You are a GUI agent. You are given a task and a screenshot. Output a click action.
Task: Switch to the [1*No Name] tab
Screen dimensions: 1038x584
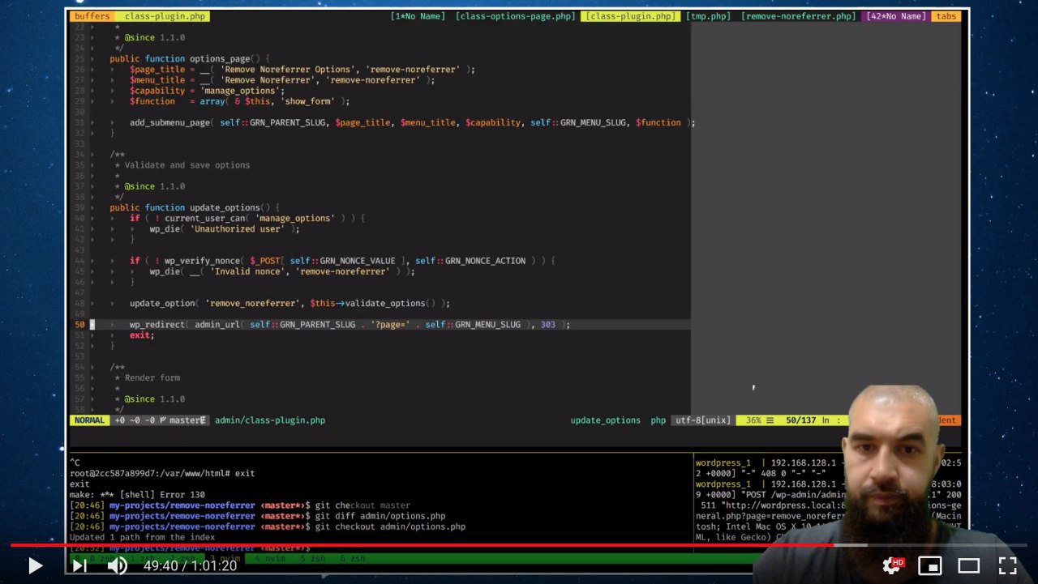418,16
